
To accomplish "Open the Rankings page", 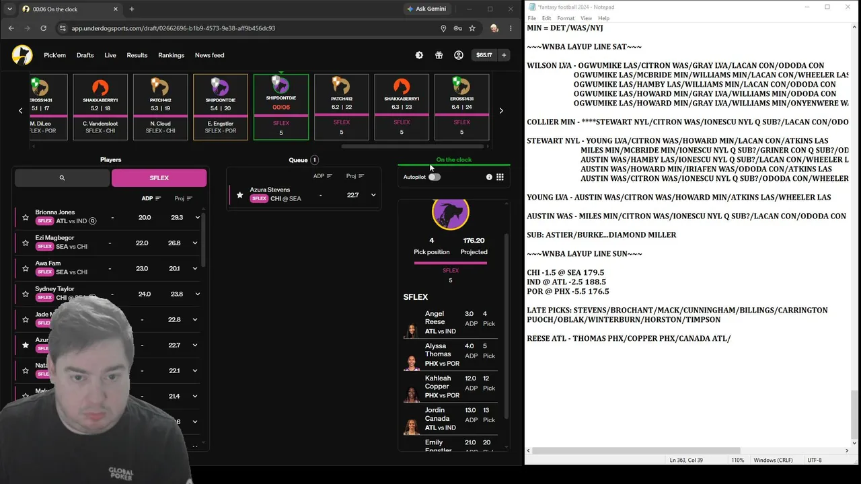I will tap(172, 55).
